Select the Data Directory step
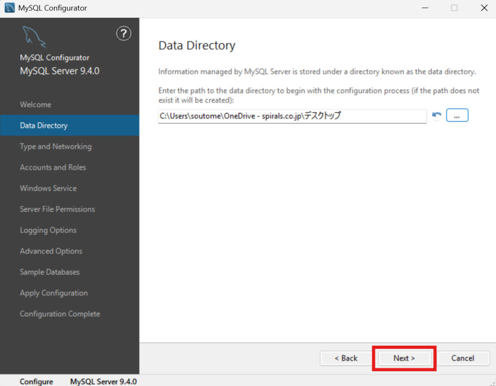 tap(44, 126)
